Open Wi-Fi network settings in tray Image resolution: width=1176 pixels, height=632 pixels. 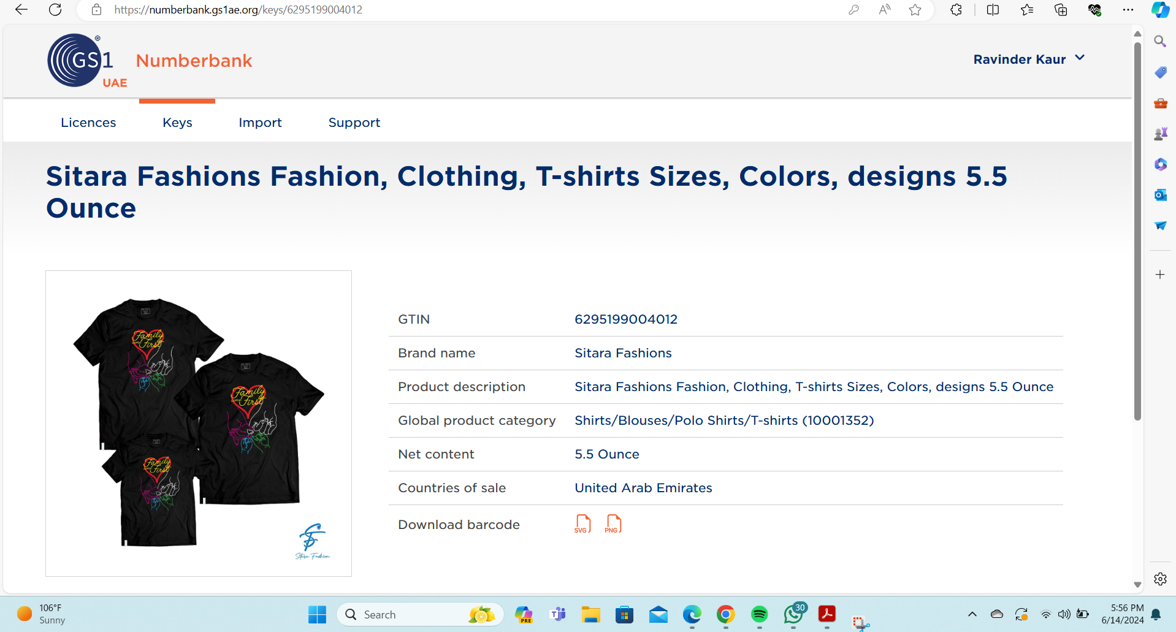click(x=1046, y=614)
